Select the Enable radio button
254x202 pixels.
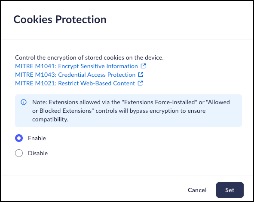19,138
